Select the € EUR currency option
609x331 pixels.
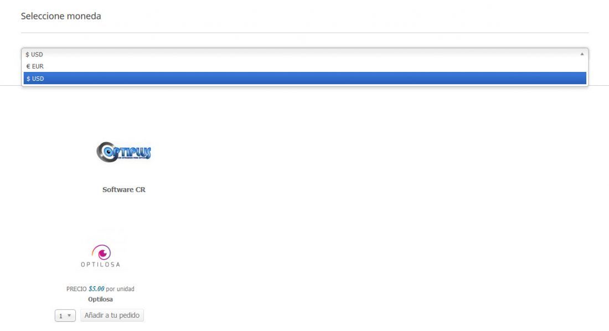305,66
